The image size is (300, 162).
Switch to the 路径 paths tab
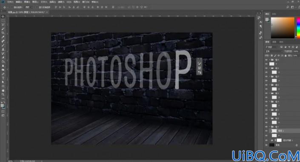pyautogui.click(x=281, y=42)
